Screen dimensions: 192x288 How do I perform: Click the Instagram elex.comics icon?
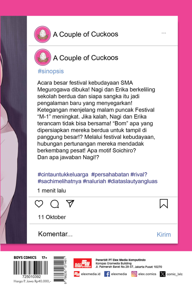(134, 274)
